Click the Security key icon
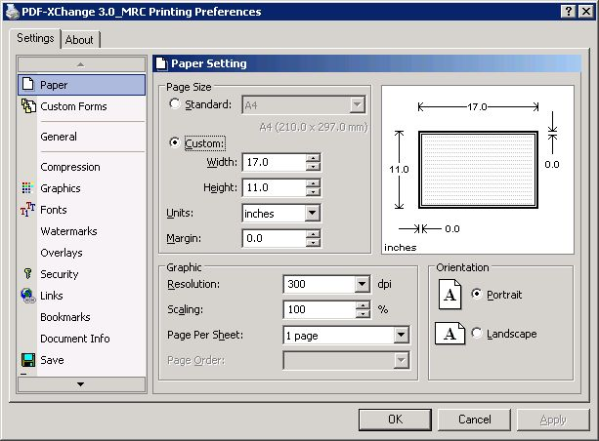Image resolution: width=599 pixels, height=441 pixels. (27, 273)
